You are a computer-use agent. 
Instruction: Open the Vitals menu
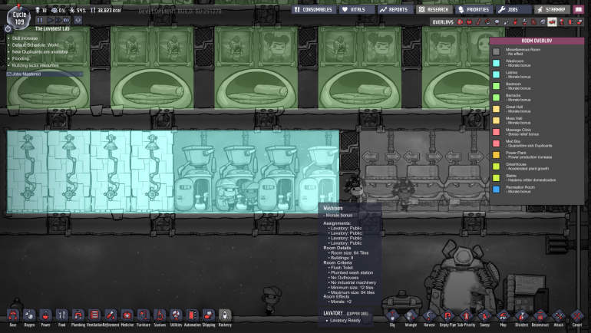coord(358,9)
